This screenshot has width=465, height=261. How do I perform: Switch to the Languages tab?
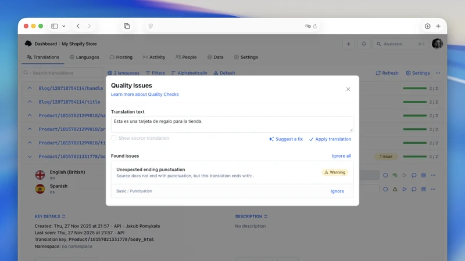[x=84, y=57]
